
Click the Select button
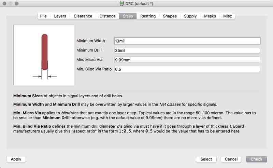206,159
